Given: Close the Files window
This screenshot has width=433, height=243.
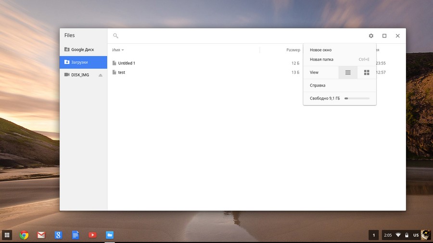Looking at the screenshot, I should click(x=398, y=36).
